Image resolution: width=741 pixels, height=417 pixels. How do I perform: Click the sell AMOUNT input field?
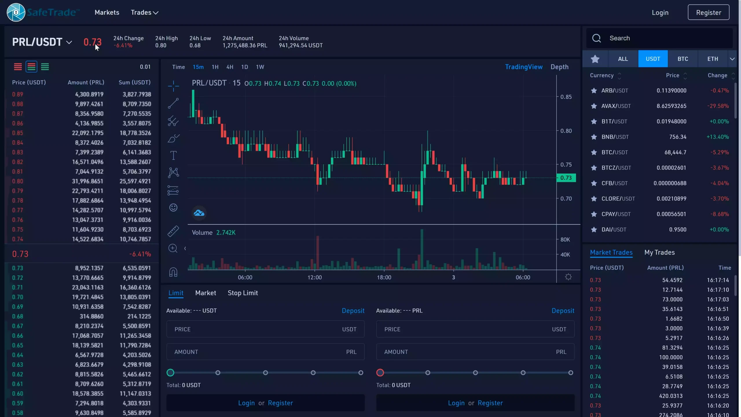475,352
